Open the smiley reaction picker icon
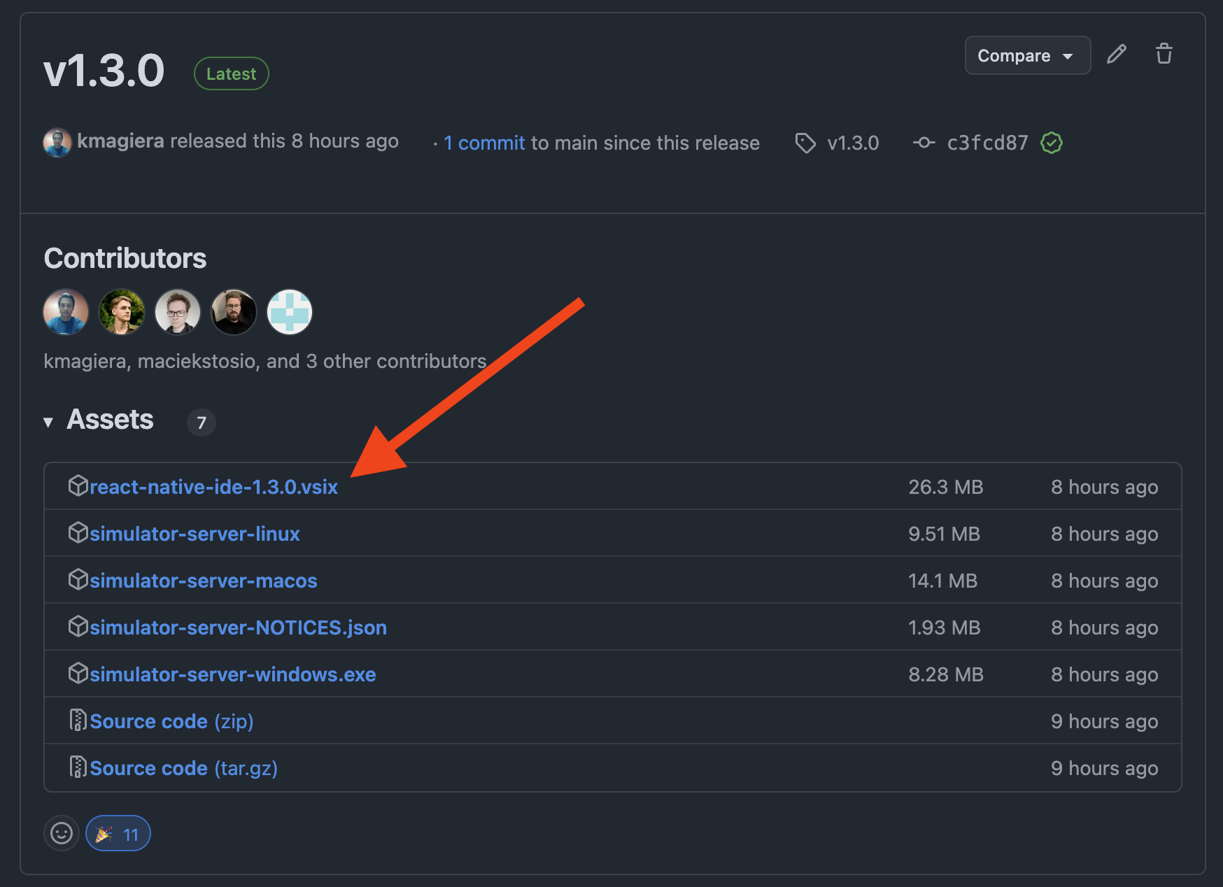The width and height of the screenshot is (1223, 887). 62,833
